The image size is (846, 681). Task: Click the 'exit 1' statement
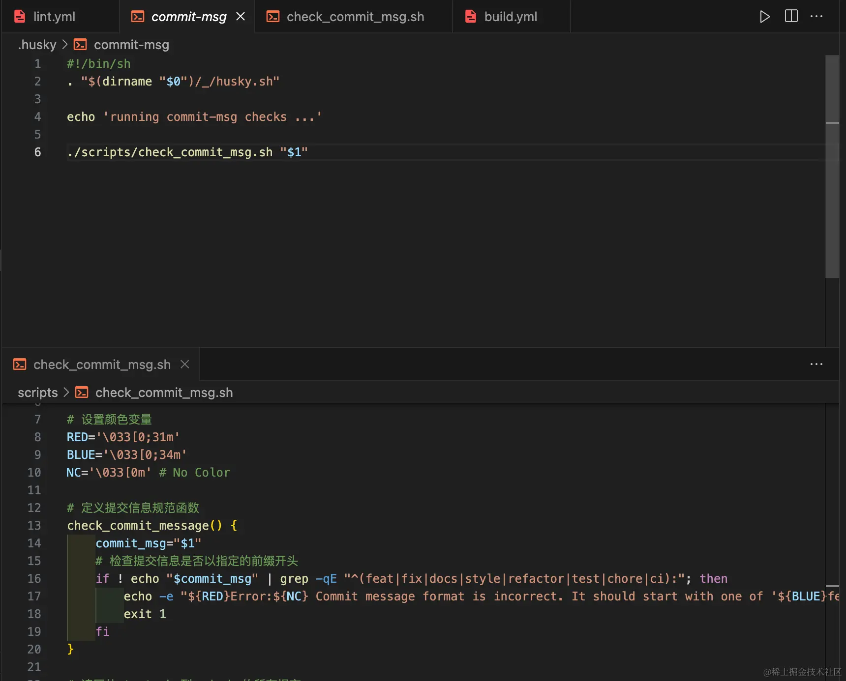tap(145, 614)
